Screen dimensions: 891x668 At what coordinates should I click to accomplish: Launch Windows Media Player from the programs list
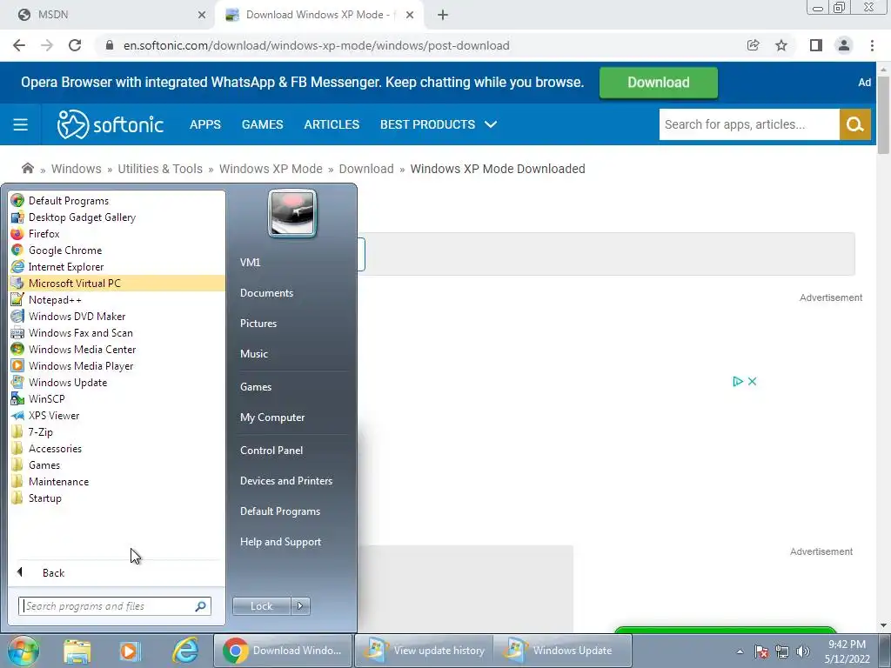[117, 365]
